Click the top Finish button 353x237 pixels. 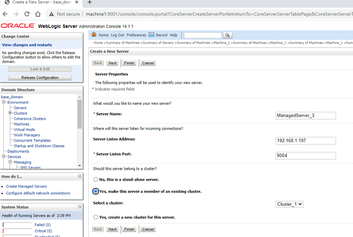coord(129,63)
